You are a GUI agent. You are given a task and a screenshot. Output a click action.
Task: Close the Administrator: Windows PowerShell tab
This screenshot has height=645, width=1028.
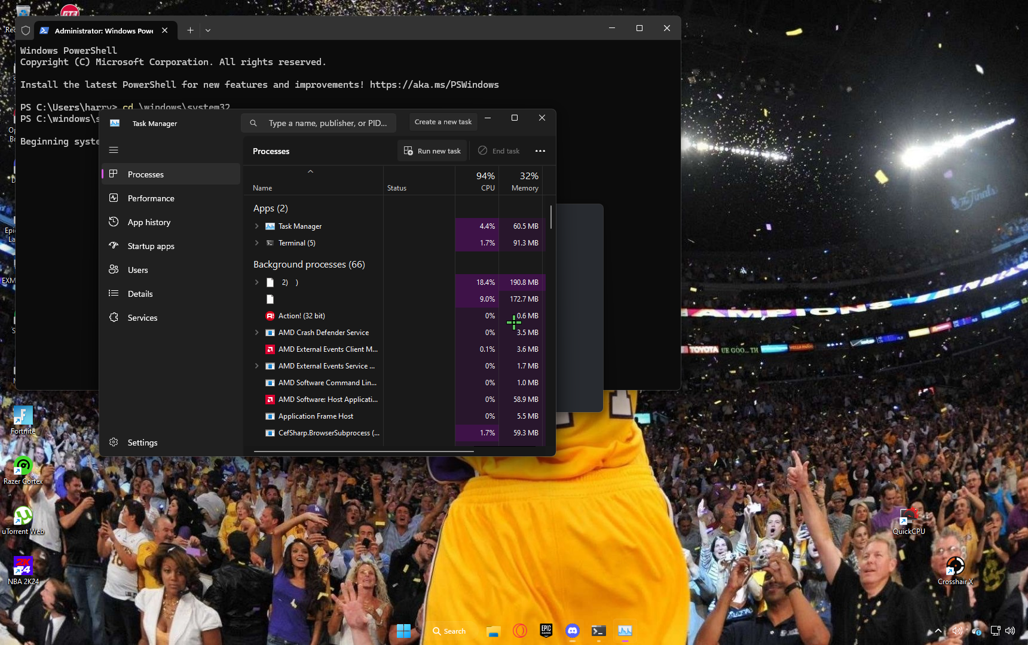tap(165, 30)
